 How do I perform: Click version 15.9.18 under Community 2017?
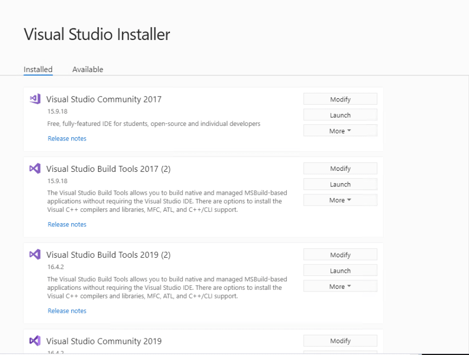58,112
